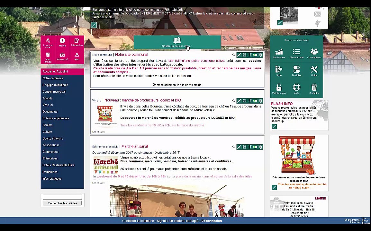
Task: Open L'équipe municipale menu item
Action: 62,85
